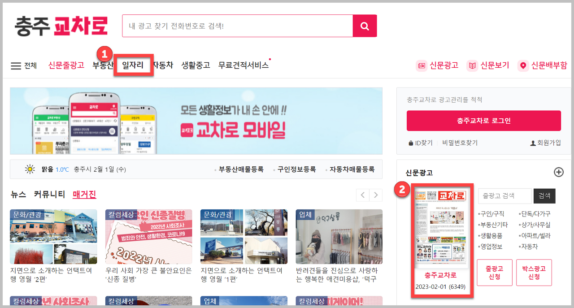Go to next magazine slide arrow
This screenshot has width=574, height=308.
point(376,195)
